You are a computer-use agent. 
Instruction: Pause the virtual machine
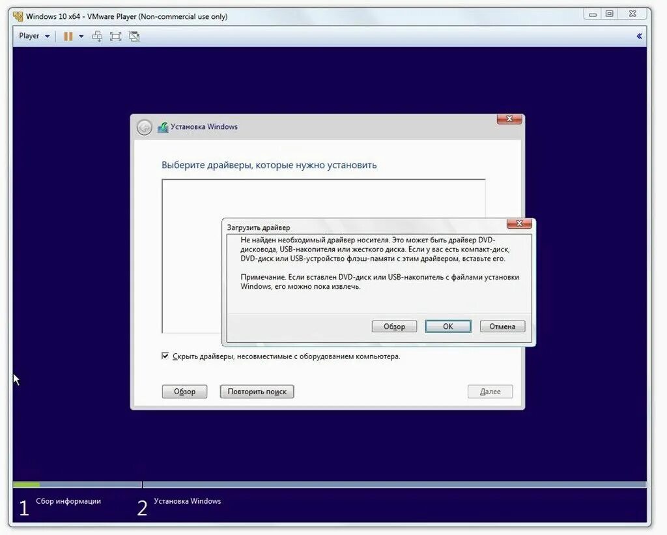(68, 36)
